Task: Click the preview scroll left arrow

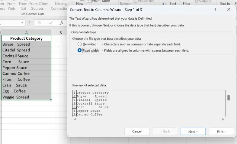Action: [x=75, y=119]
